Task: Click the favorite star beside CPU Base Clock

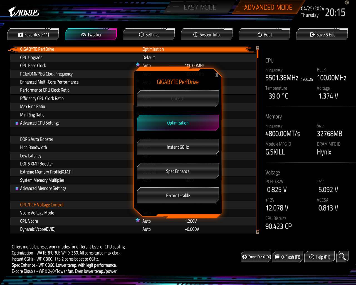Action: click(x=138, y=65)
